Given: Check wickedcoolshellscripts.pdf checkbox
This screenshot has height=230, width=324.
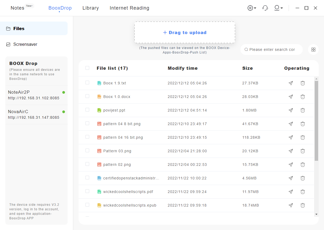Looking at the screenshot, I should (x=87, y=191).
